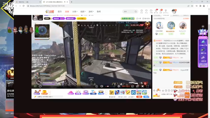Switch to web-page fullscreen icon in player
Viewport: 210px width, 118px height.
click(143, 86)
